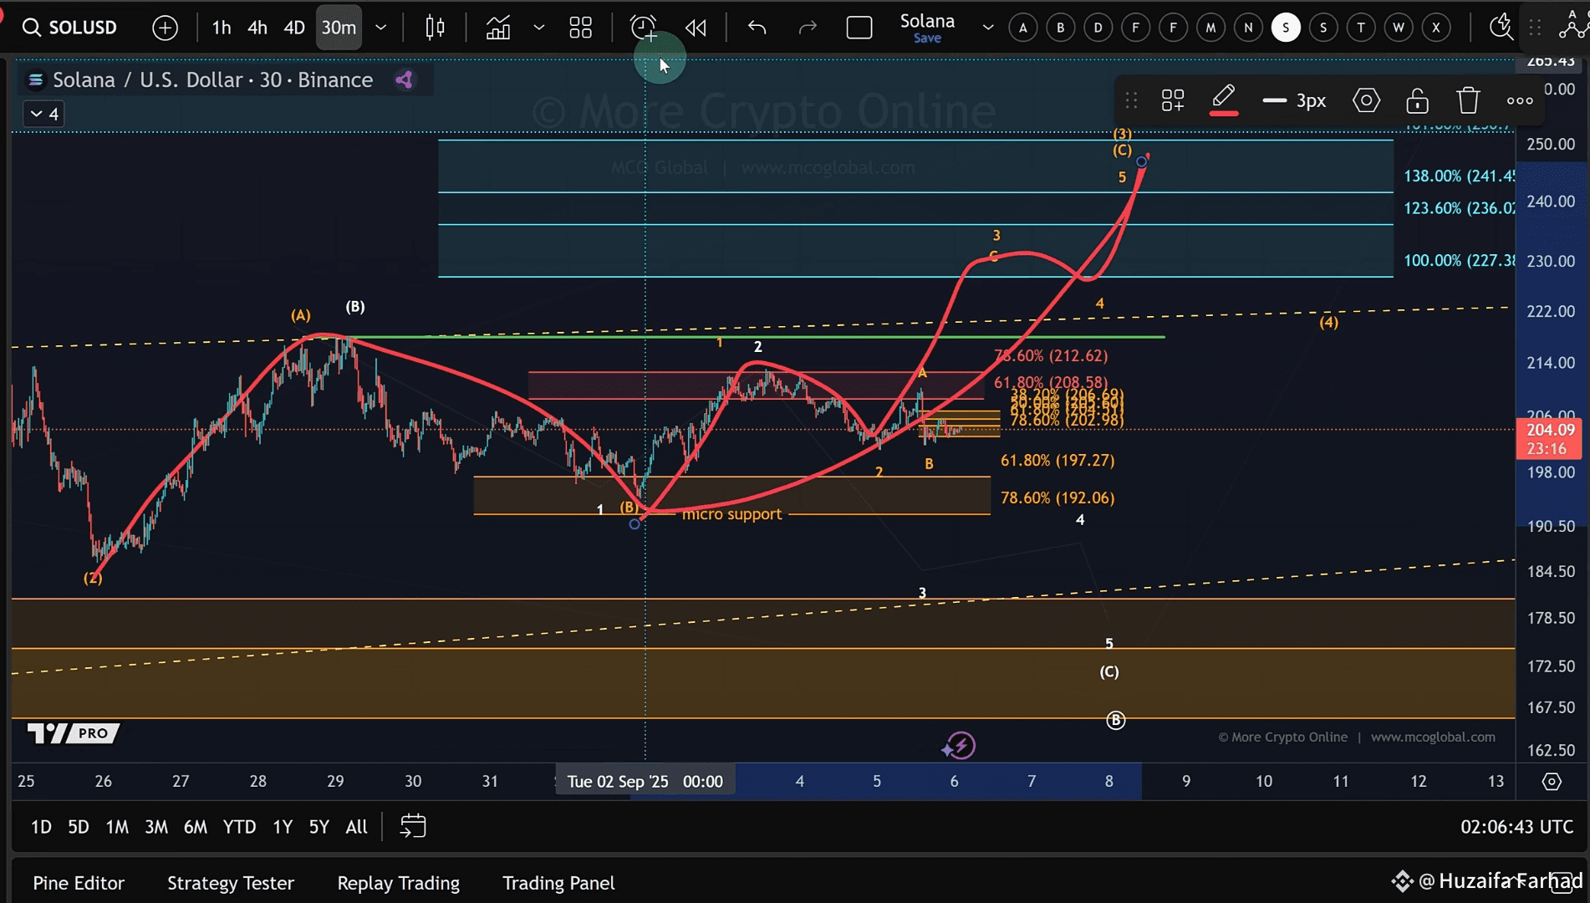This screenshot has height=903, width=1590.
Task: Switch to layout T circle
Action: [x=1361, y=28]
